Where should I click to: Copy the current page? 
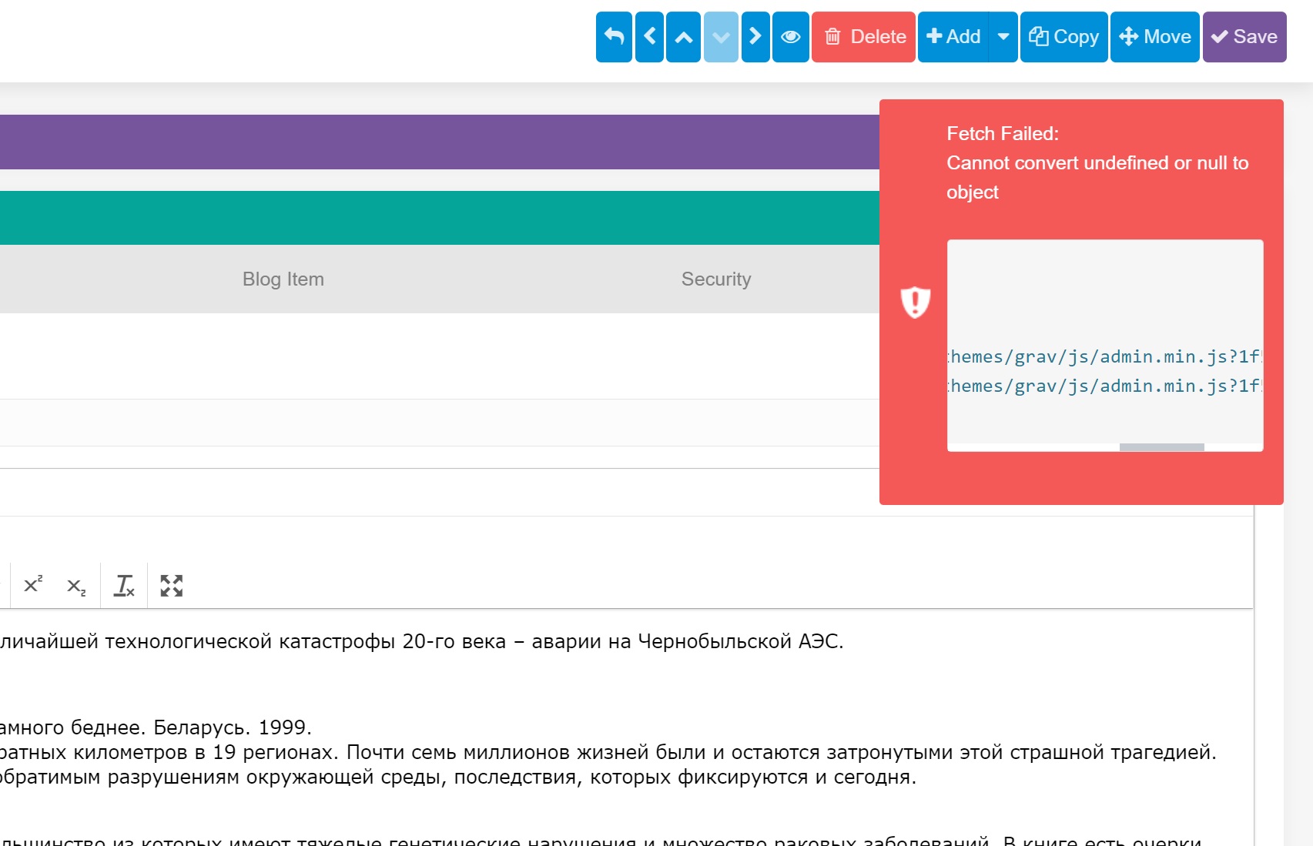pyautogui.click(x=1063, y=37)
